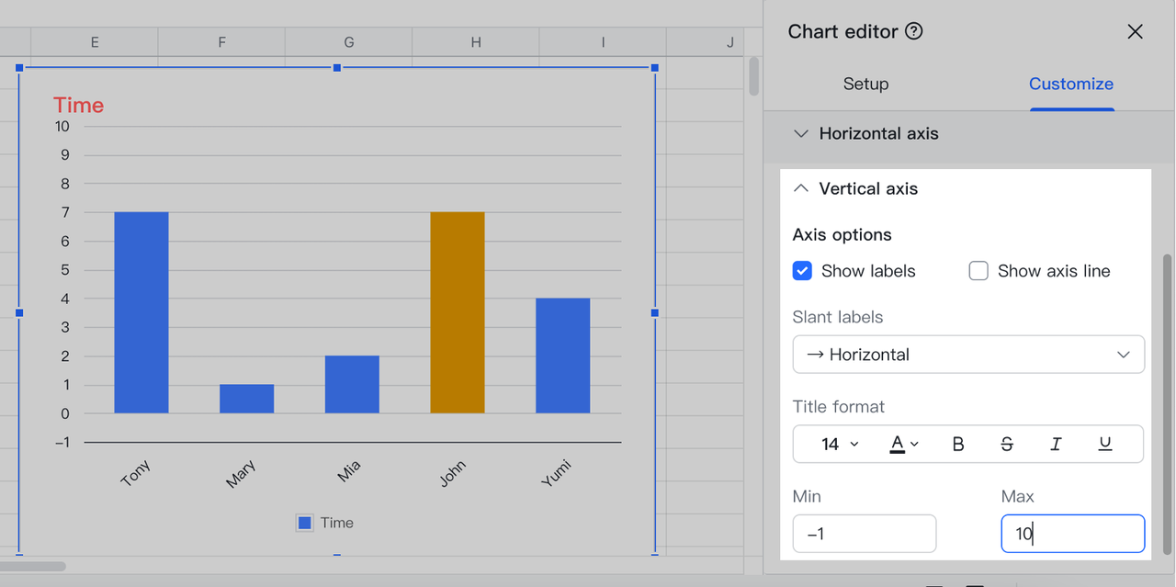The height and width of the screenshot is (587, 1176).
Task: Switch to the Setup tab
Action: coord(865,84)
